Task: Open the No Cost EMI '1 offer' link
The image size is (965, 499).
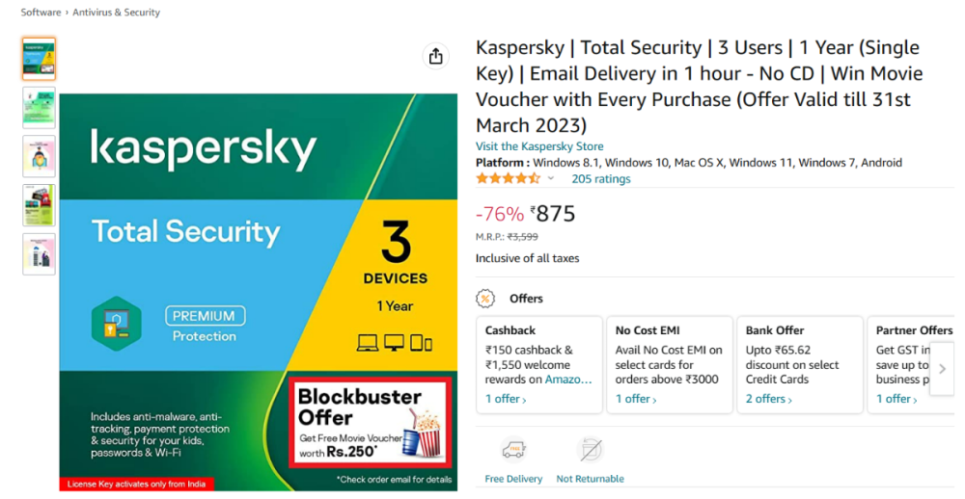Action: click(636, 399)
